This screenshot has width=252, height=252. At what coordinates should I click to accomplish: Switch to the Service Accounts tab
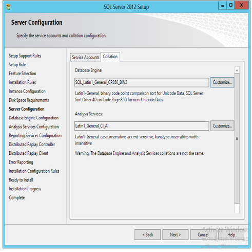[x=85, y=57]
